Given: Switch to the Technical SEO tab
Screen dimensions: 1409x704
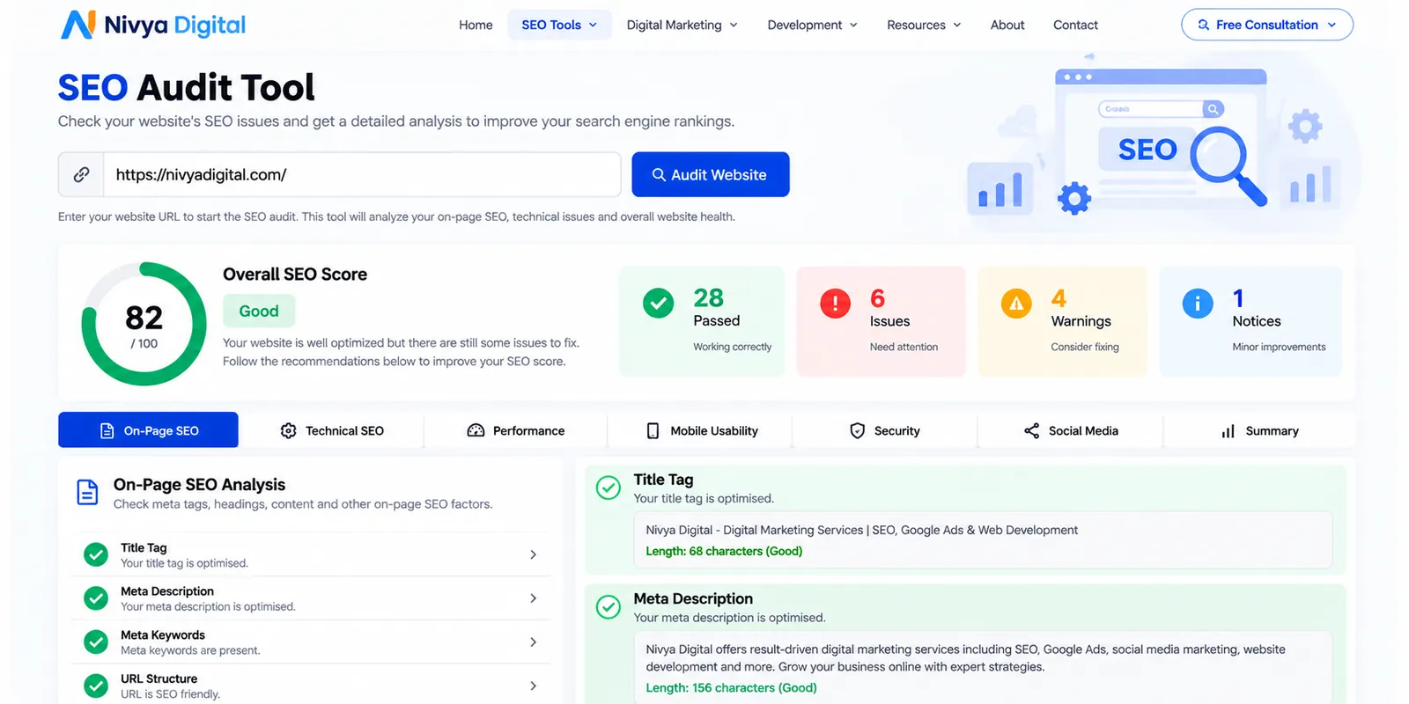Looking at the screenshot, I should (x=332, y=430).
